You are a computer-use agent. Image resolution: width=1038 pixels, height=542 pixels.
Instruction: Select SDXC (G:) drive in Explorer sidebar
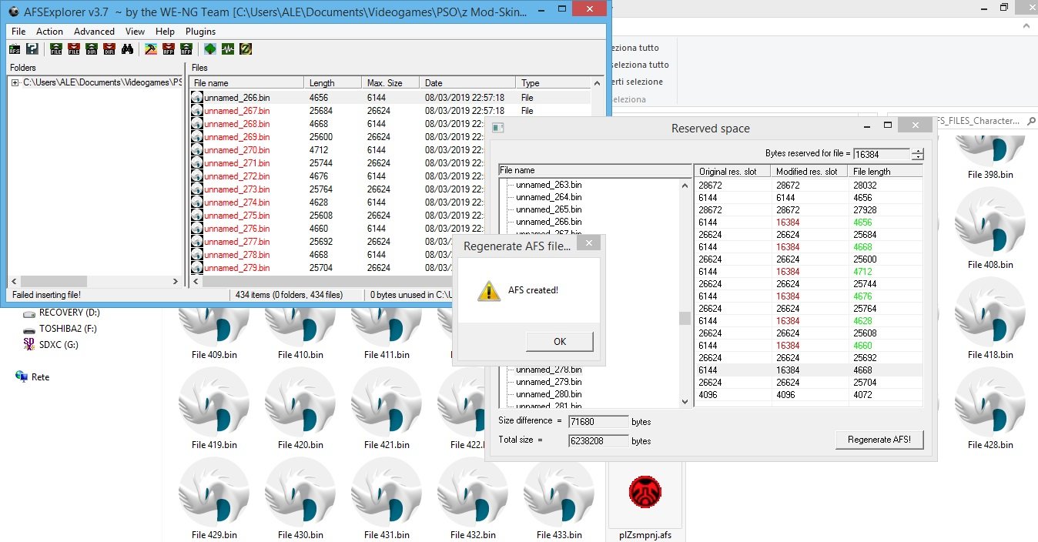pyautogui.click(x=51, y=345)
